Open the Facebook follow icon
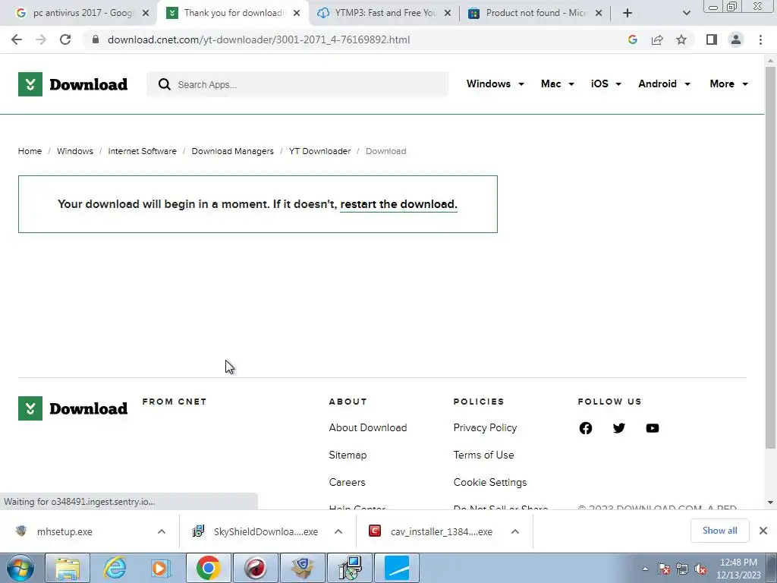Screen dimensions: 777x583 click(586, 428)
